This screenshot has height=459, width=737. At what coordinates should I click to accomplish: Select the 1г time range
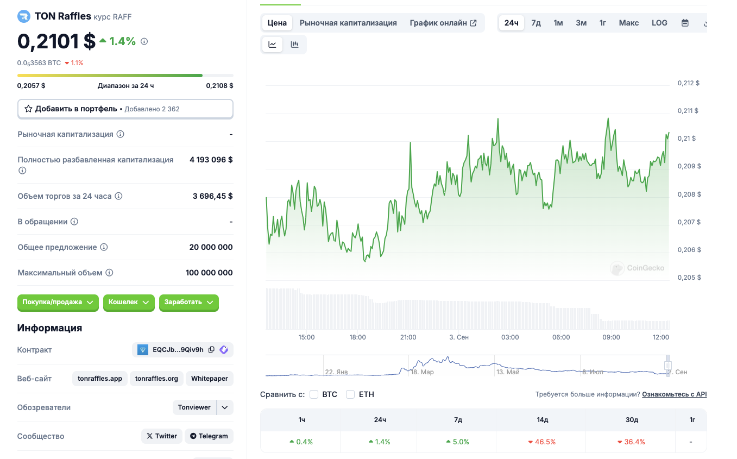pyautogui.click(x=603, y=23)
